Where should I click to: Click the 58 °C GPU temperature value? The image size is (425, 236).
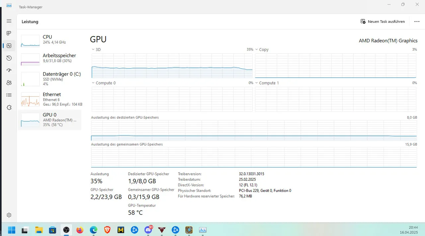(135, 212)
